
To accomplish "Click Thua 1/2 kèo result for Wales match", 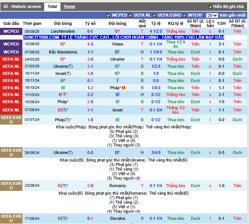I will tap(176, 44).
